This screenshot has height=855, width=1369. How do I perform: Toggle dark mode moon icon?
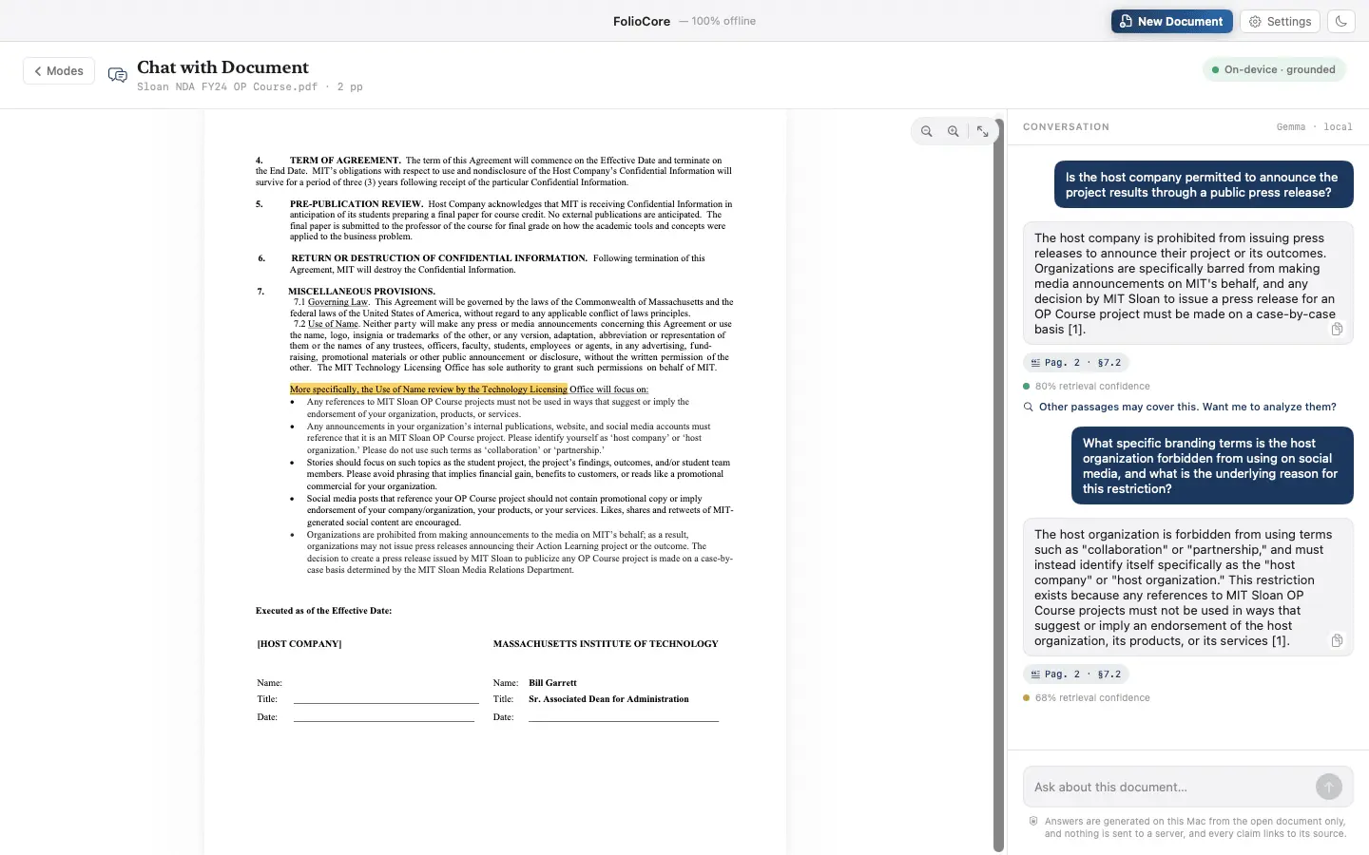(1340, 21)
